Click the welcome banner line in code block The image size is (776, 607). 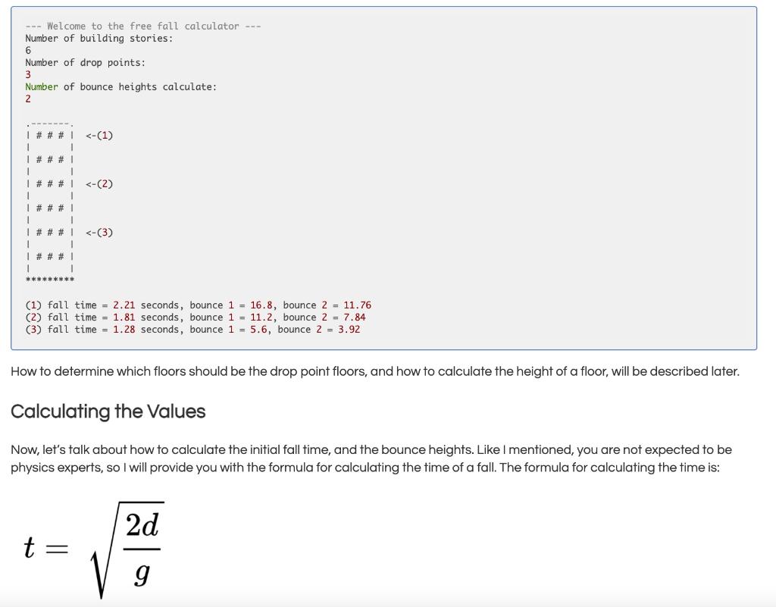point(143,27)
